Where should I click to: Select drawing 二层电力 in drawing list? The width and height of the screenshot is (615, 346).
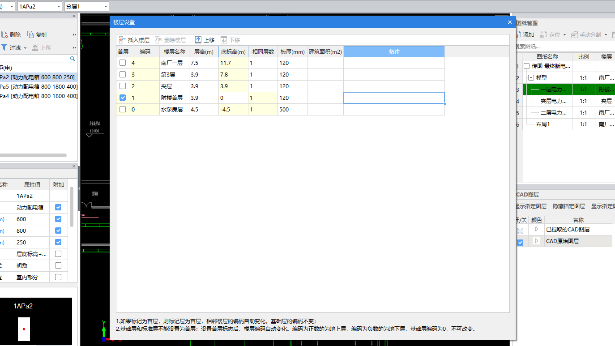[x=554, y=113]
